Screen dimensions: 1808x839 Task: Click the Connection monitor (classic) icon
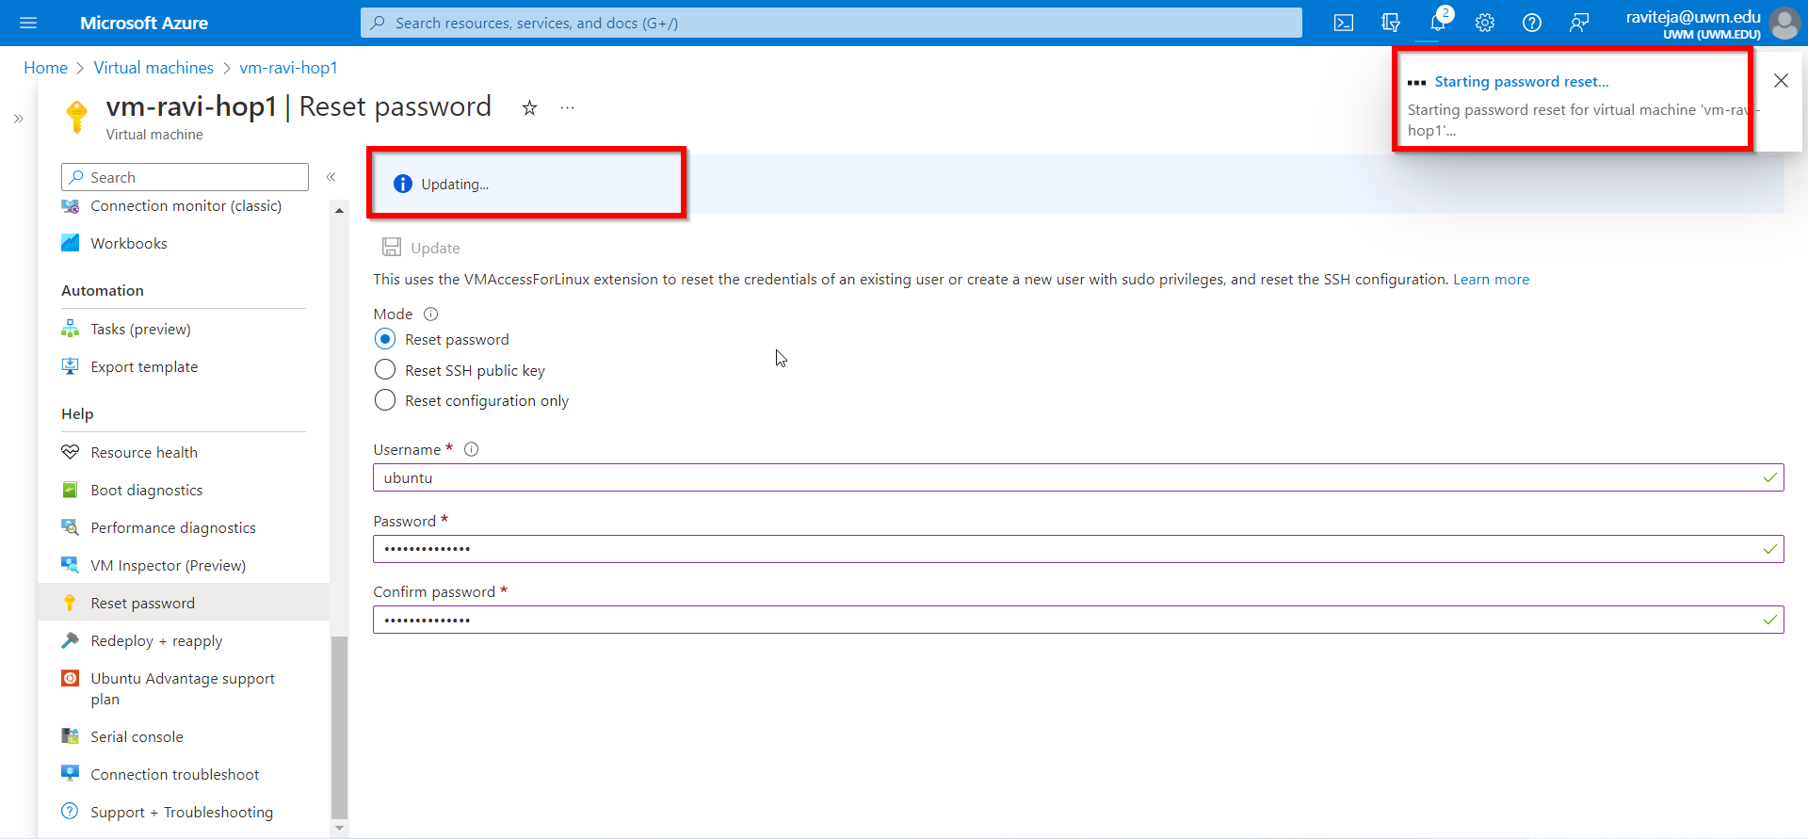pyautogui.click(x=71, y=206)
